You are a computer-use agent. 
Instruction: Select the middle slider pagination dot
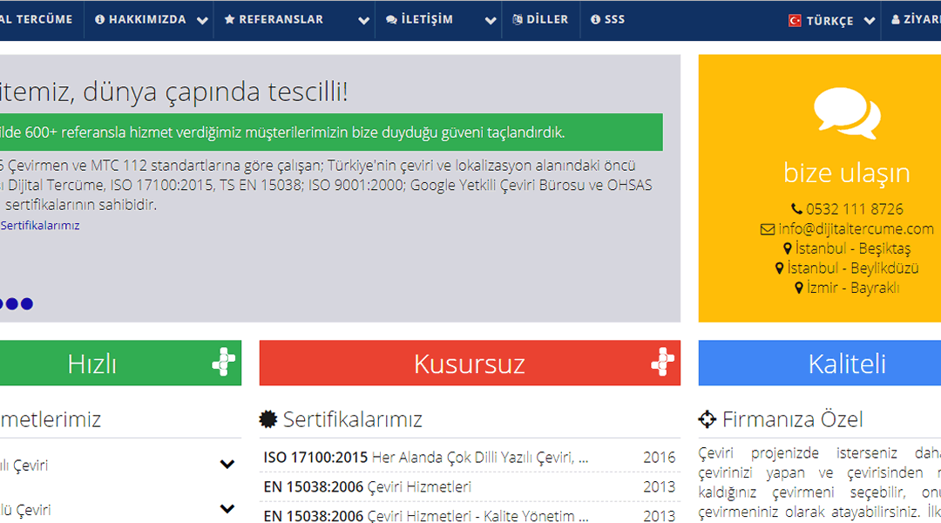(12, 304)
